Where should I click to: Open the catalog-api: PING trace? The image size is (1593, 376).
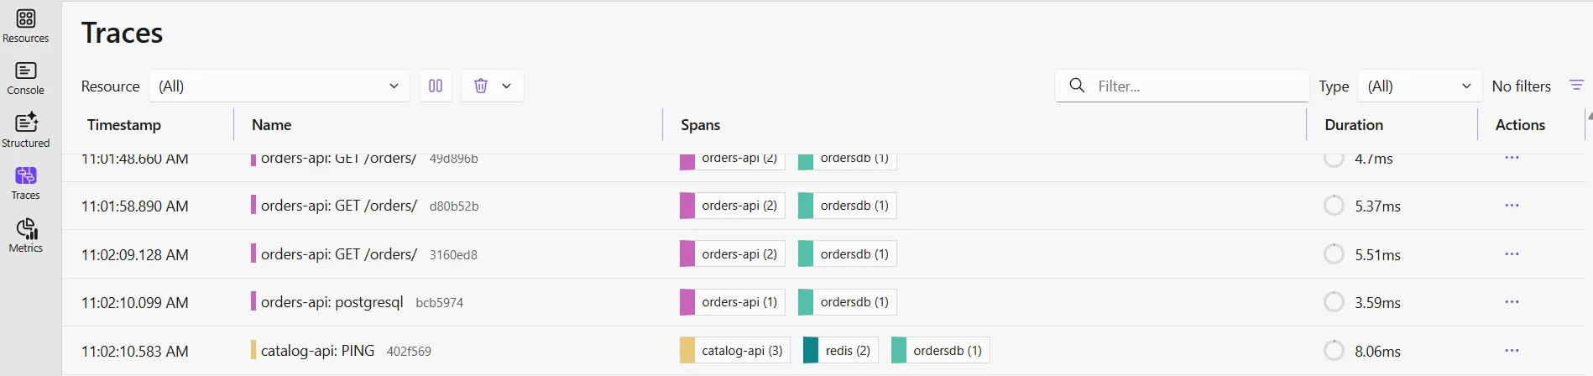pos(317,351)
